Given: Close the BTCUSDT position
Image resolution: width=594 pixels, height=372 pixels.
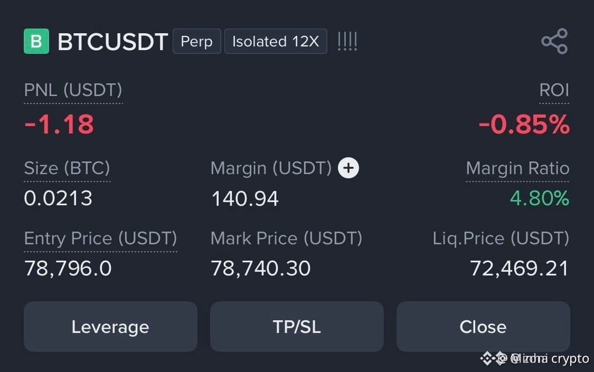Looking at the screenshot, I should point(483,327).
